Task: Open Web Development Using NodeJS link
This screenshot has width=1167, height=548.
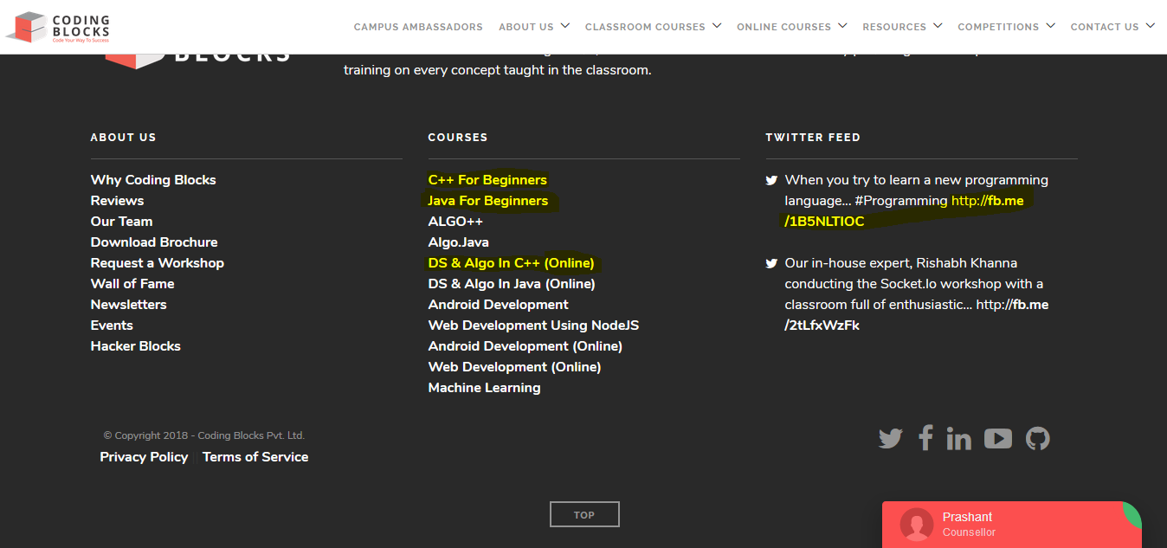Action: (x=534, y=326)
